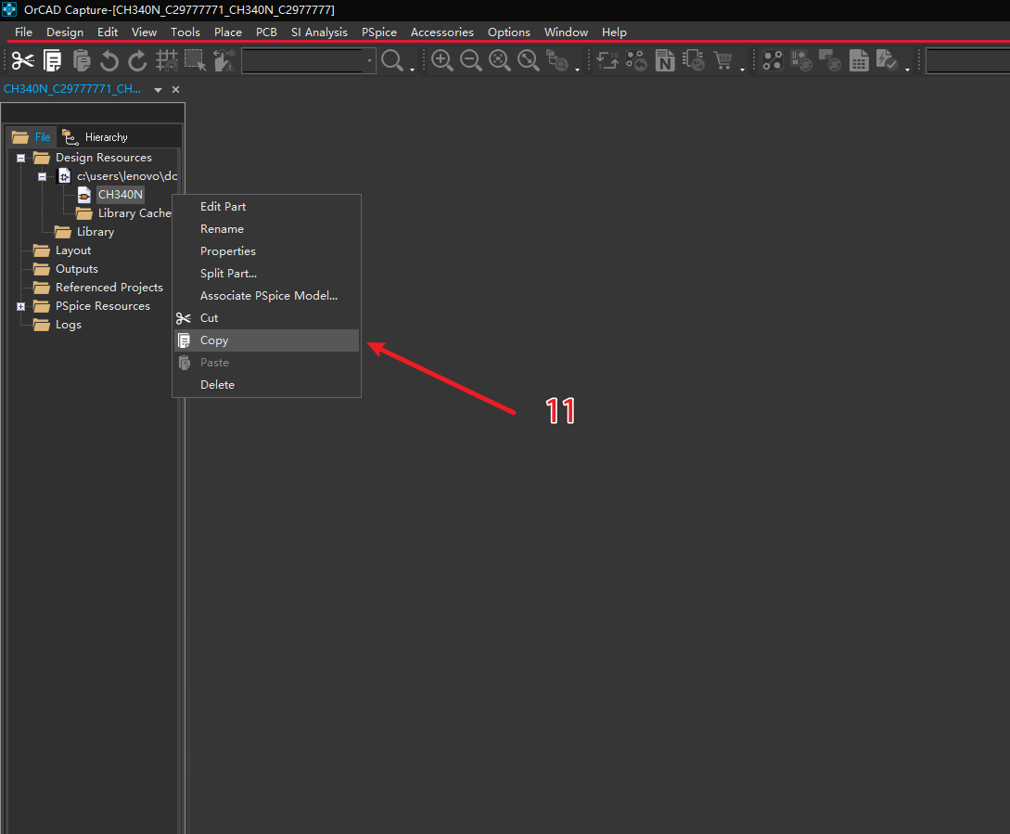The height and width of the screenshot is (834, 1010).
Task: Select the Logs folder
Action: (x=69, y=325)
